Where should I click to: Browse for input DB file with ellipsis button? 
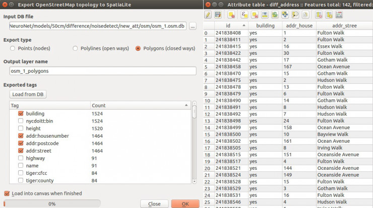point(193,26)
